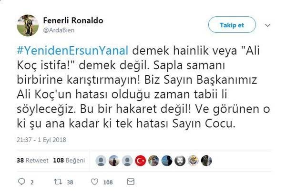Open the Fenerli Ronaldo display name link
286x193 pixels.
tap(73, 21)
